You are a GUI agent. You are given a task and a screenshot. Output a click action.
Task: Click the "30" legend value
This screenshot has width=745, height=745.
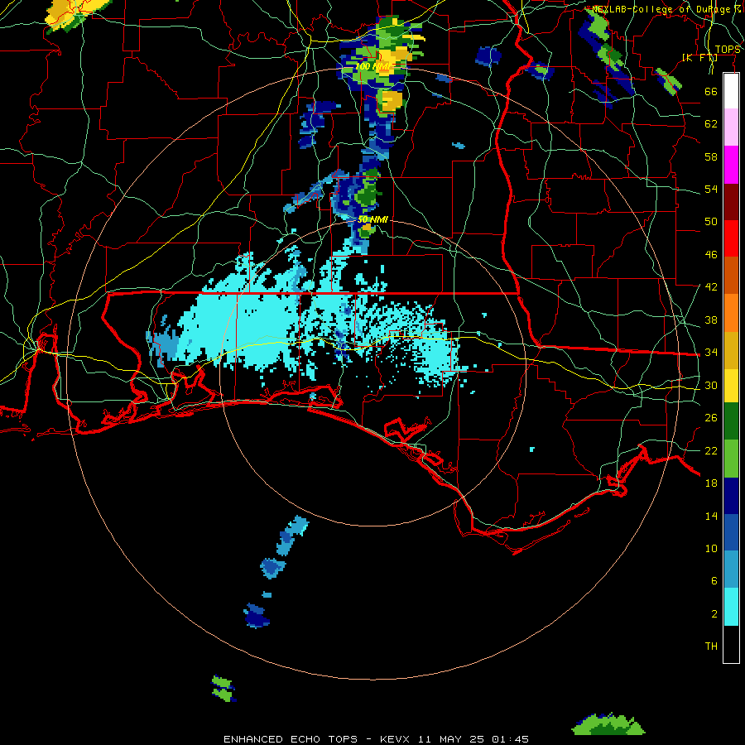click(711, 385)
